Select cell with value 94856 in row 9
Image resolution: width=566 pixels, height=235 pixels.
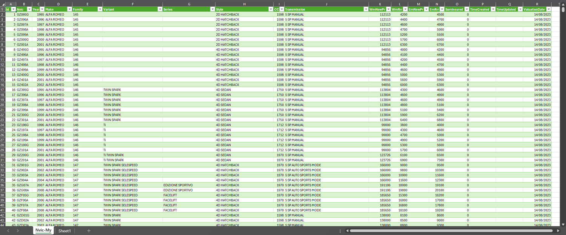click(380, 49)
